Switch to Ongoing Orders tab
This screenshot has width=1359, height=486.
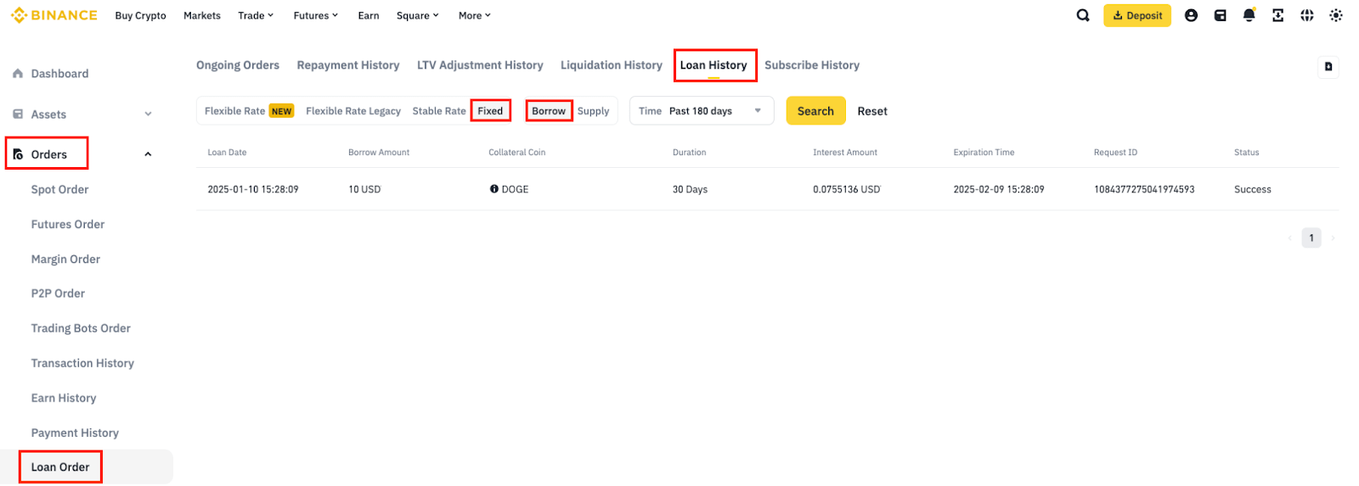tap(238, 65)
